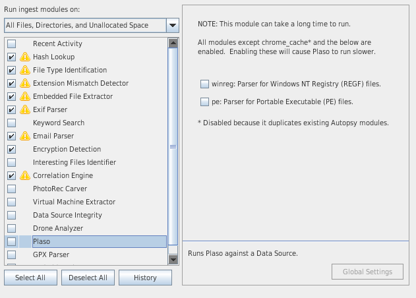Viewport: 416px width, 298px height.
Task: Enable the Recent Activity module checkbox
Action: [x=12, y=44]
